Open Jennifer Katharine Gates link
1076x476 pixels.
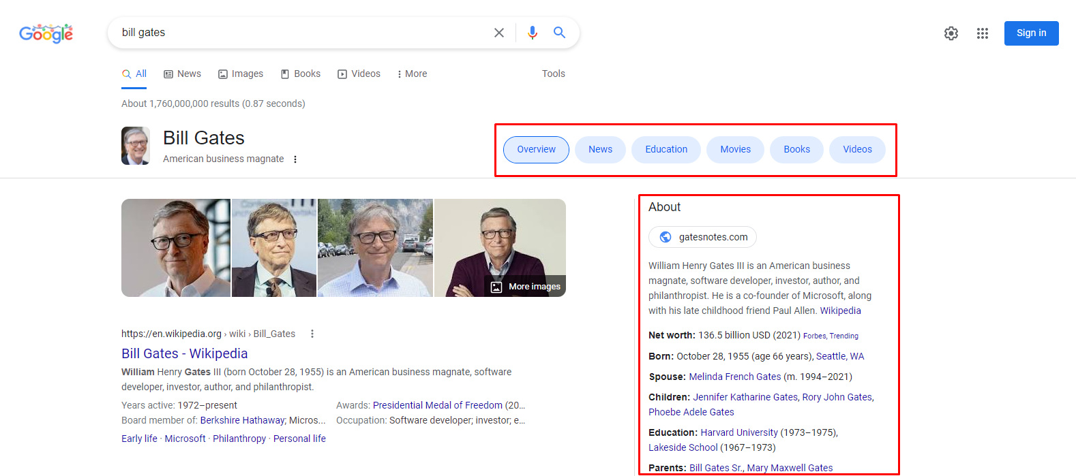[x=745, y=397]
